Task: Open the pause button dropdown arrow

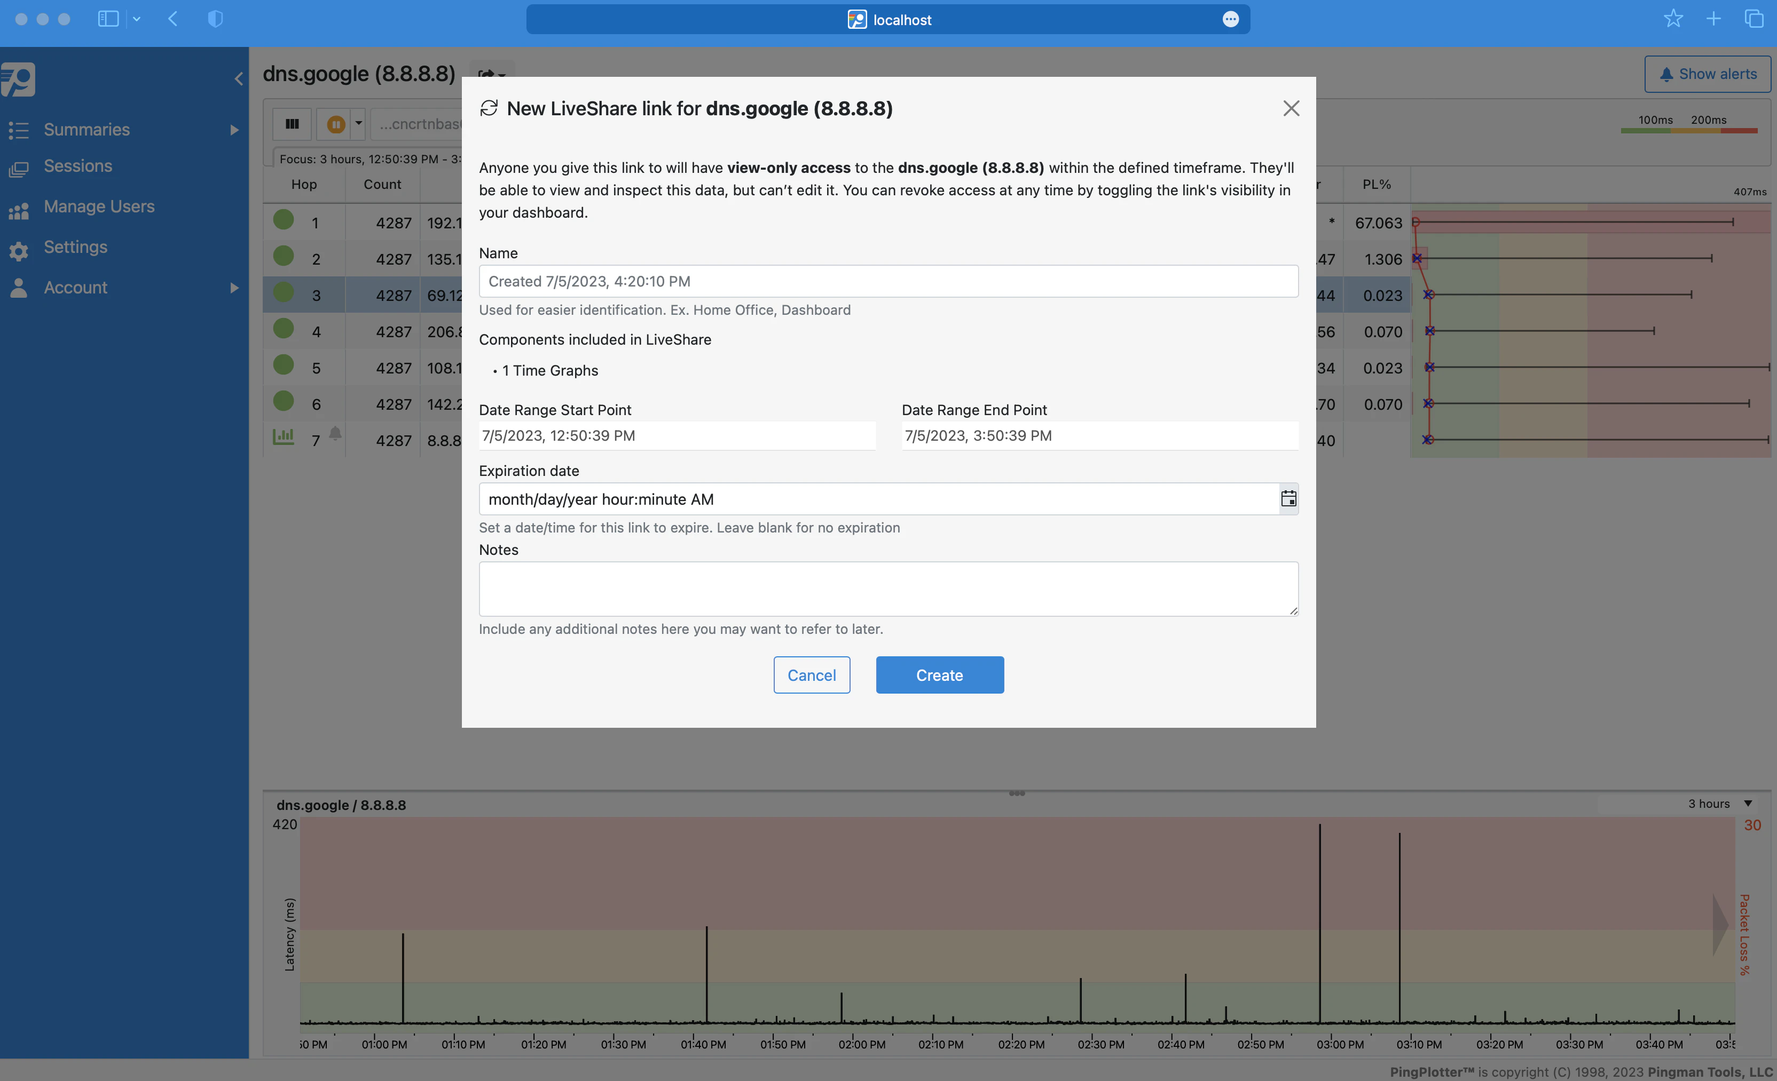Action: click(358, 124)
